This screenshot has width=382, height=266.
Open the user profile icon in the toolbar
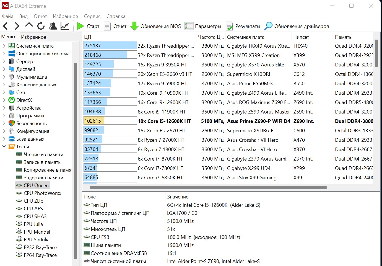pyautogui.click(x=53, y=26)
